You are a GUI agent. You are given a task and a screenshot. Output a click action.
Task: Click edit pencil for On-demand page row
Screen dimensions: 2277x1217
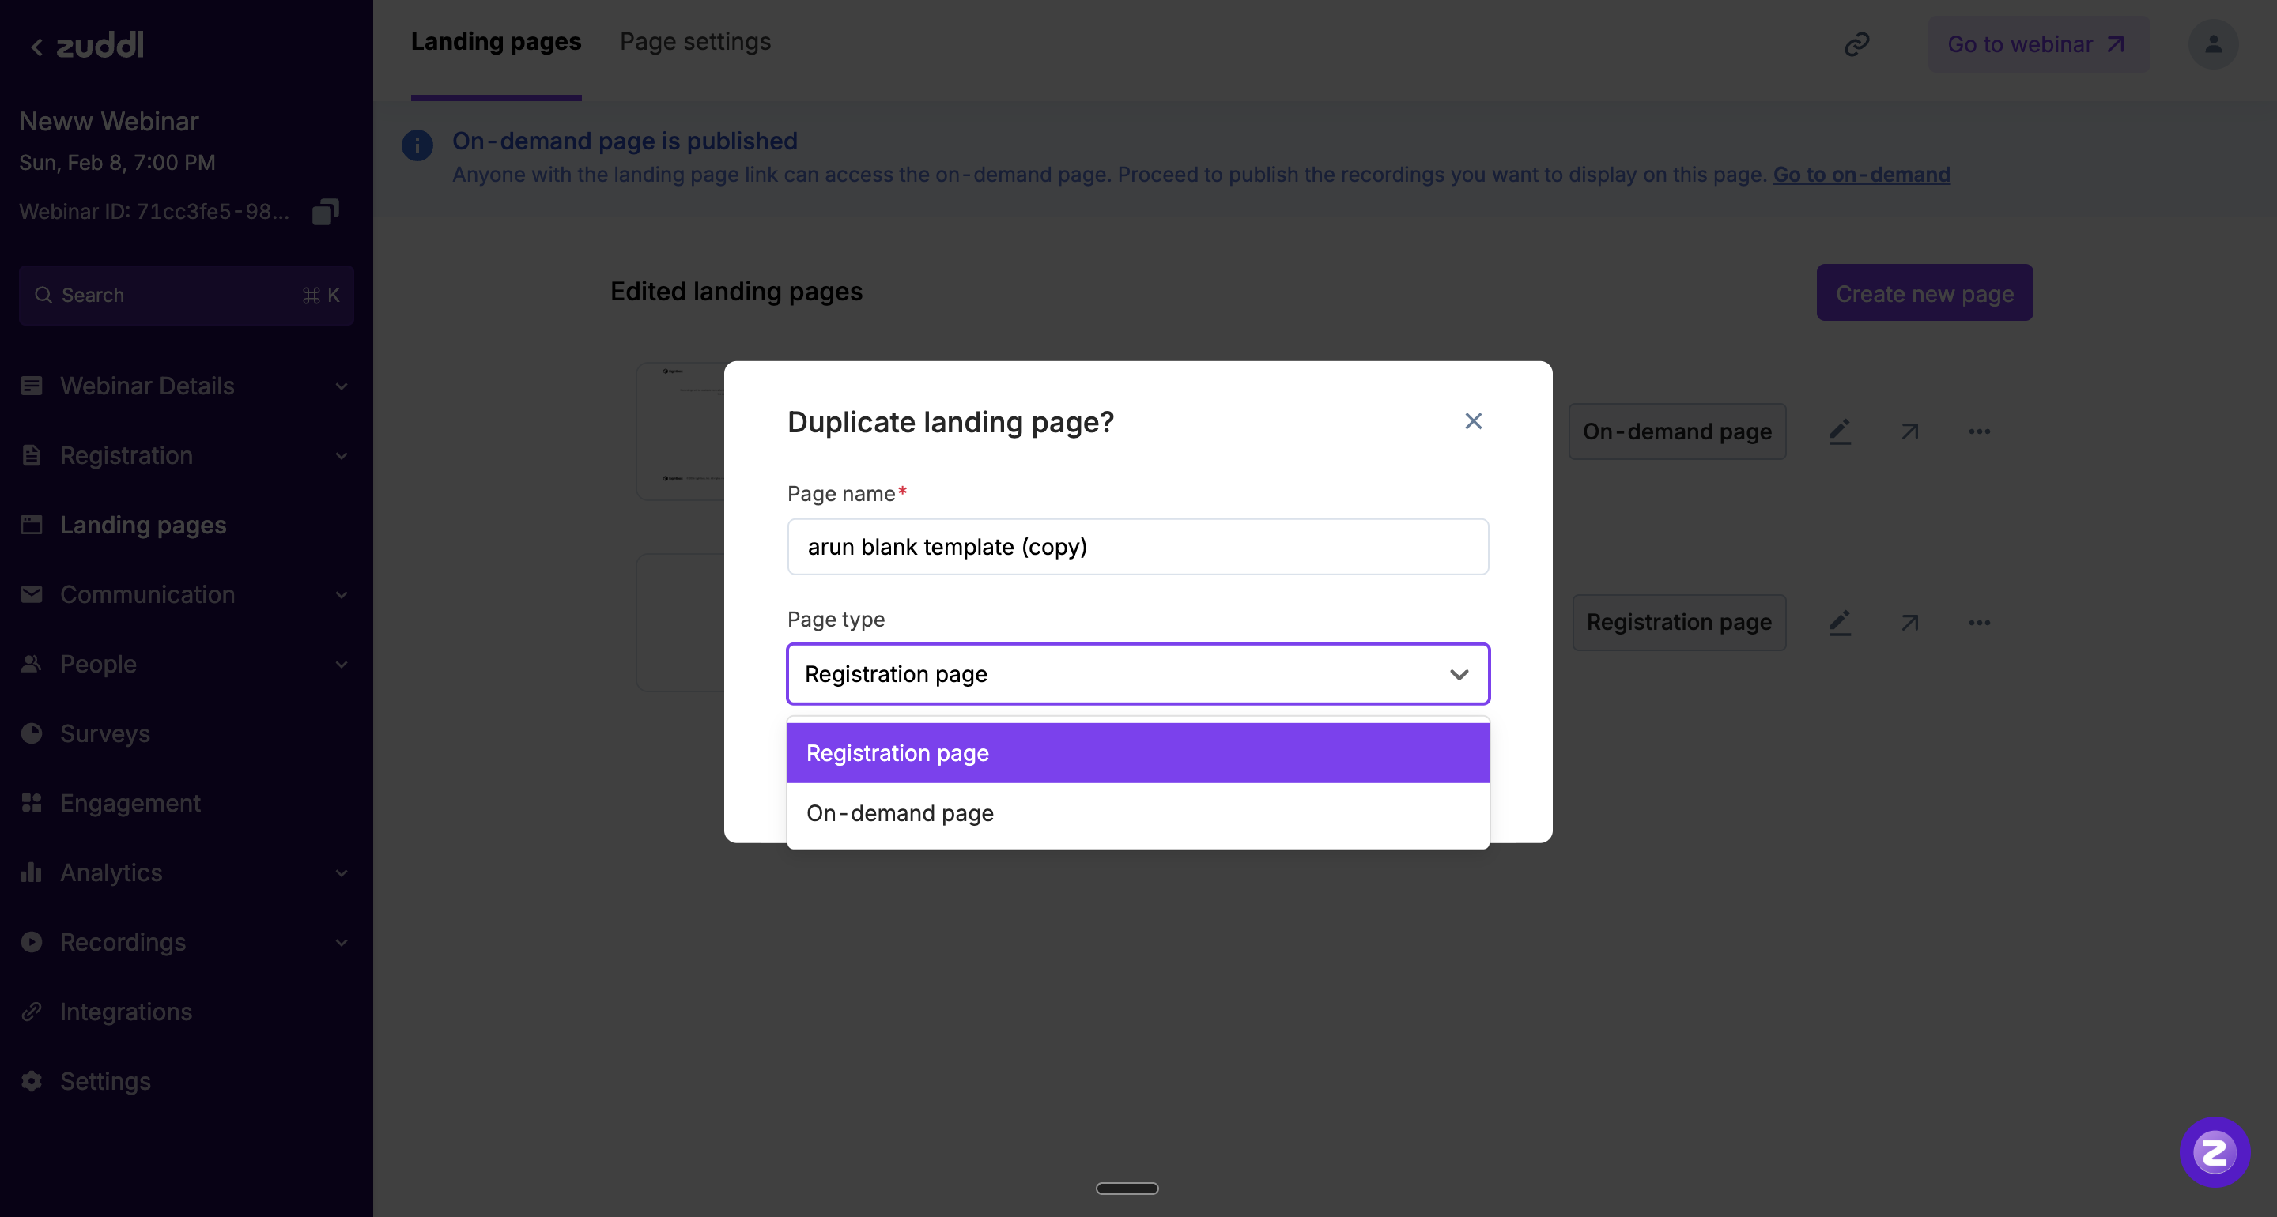pyautogui.click(x=1840, y=431)
